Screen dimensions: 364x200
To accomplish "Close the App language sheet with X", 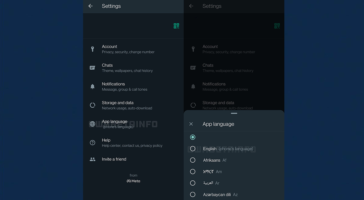I will 191,124.
